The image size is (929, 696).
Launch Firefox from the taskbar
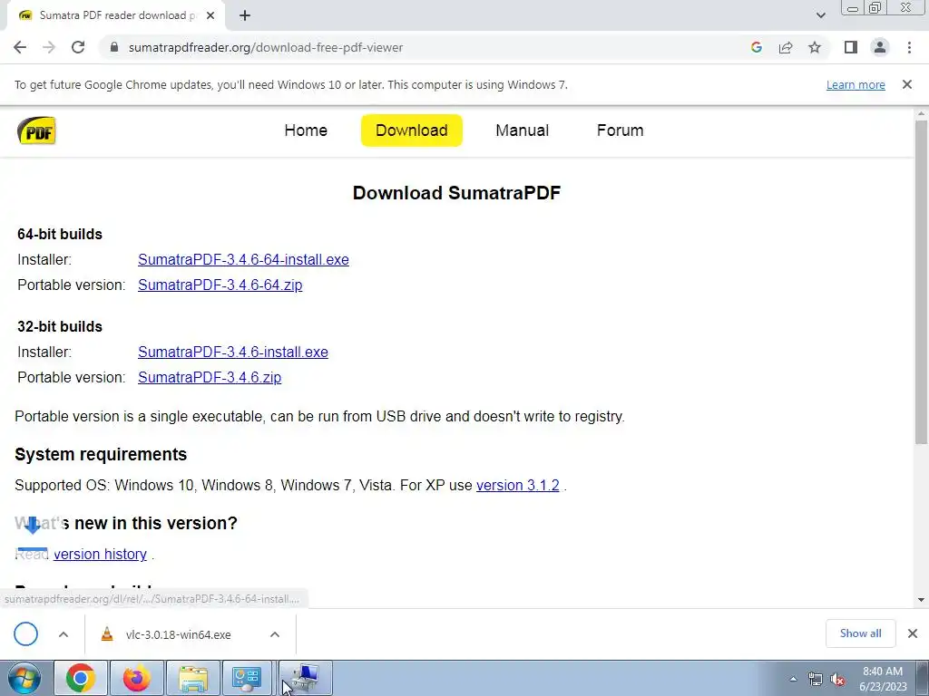point(137,678)
